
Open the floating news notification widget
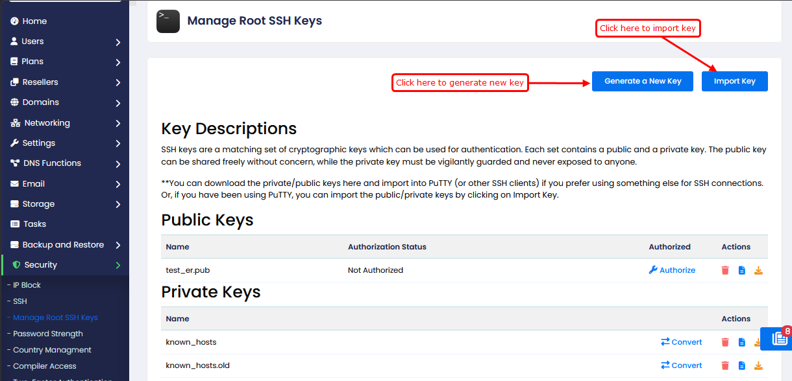(x=778, y=338)
